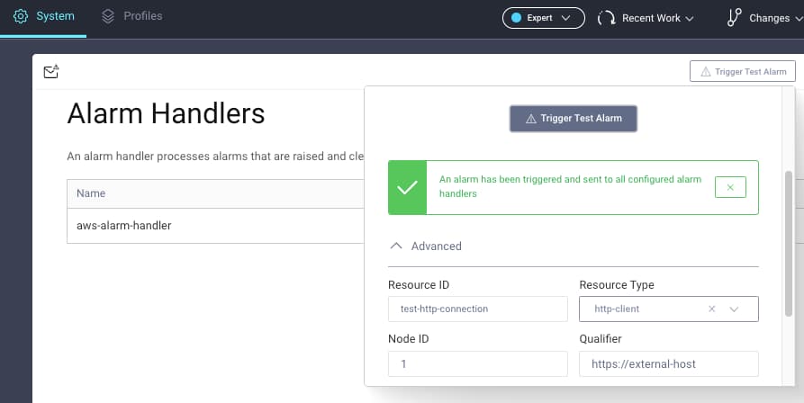Click the Profiles stacked-layers icon
804x403 pixels.
click(108, 17)
